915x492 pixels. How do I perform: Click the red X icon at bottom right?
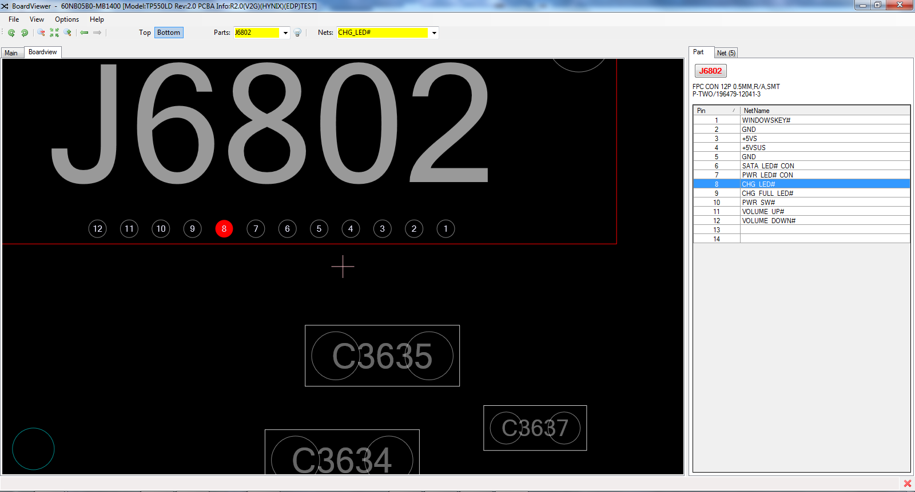(x=907, y=483)
